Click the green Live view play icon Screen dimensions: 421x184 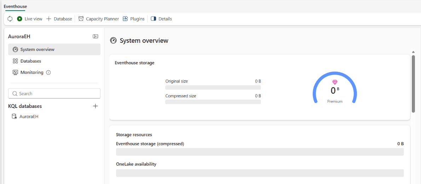[19, 19]
